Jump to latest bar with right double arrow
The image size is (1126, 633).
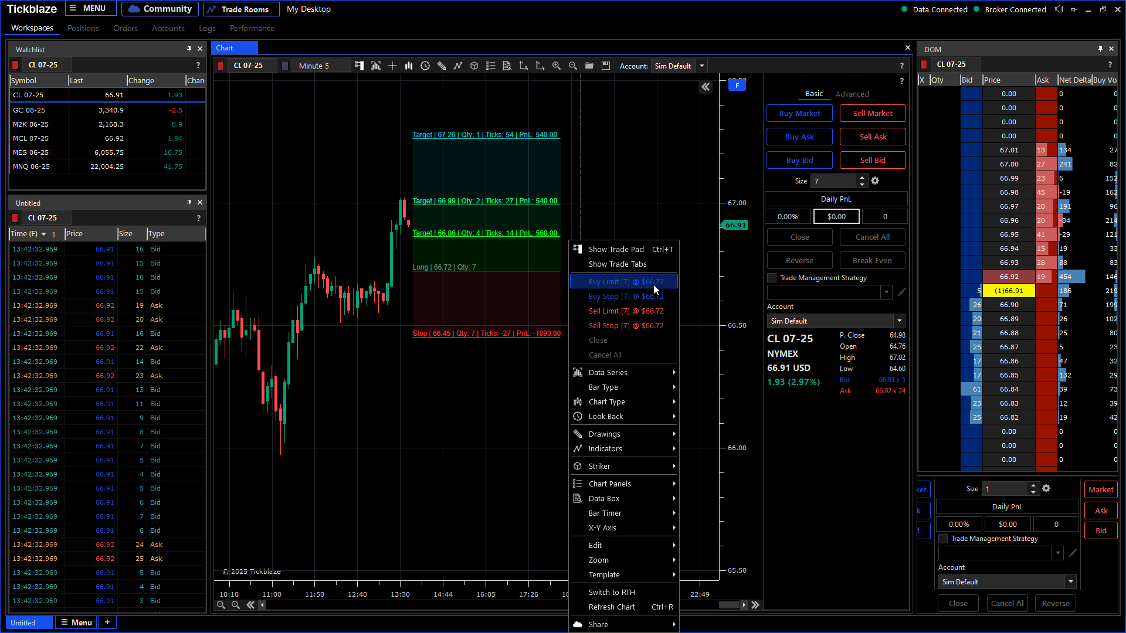click(x=755, y=605)
